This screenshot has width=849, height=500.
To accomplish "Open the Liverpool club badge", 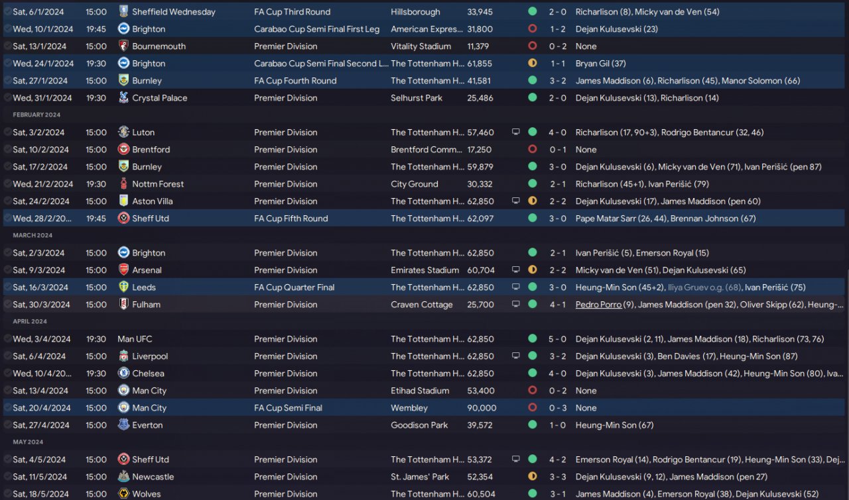I will tap(123, 356).
